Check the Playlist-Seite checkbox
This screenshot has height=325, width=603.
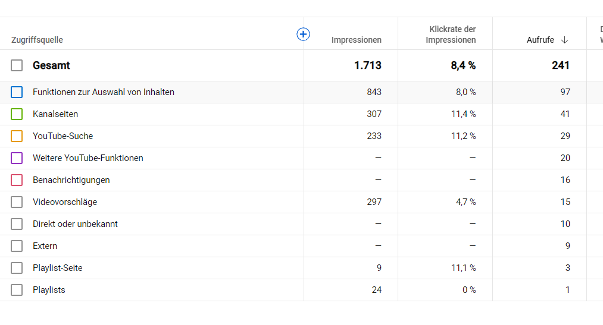coord(17,268)
